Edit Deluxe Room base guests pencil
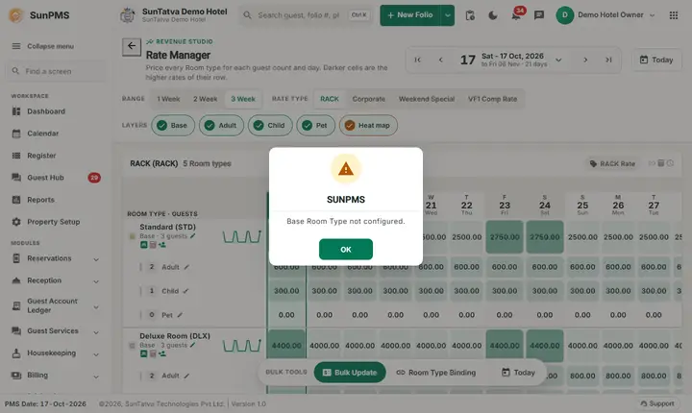The width and height of the screenshot is (692, 413). (192, 345)
